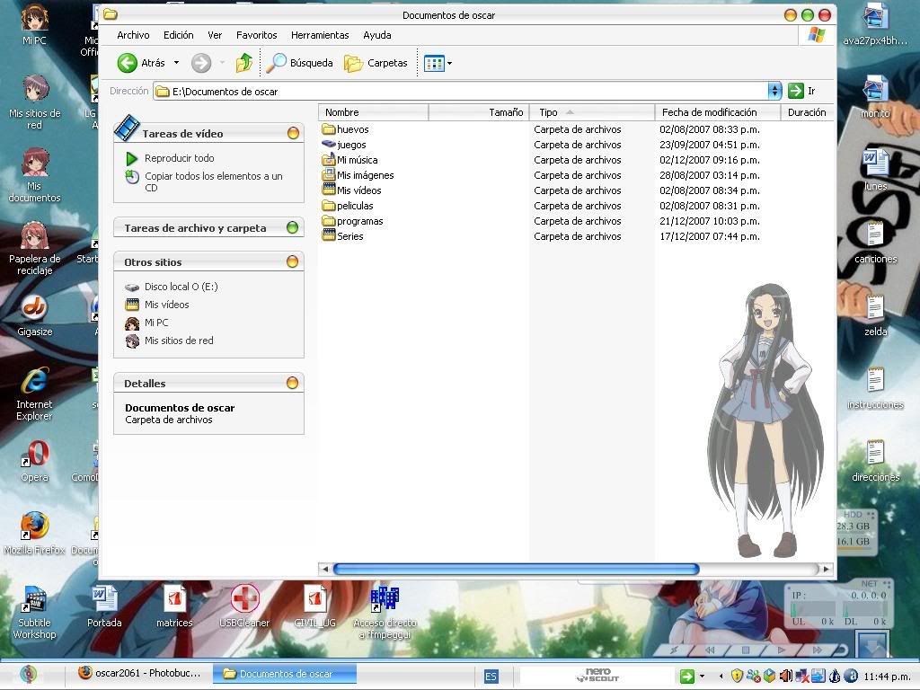Click the ES language indicator
920x690 pixels.
(491, 676)
